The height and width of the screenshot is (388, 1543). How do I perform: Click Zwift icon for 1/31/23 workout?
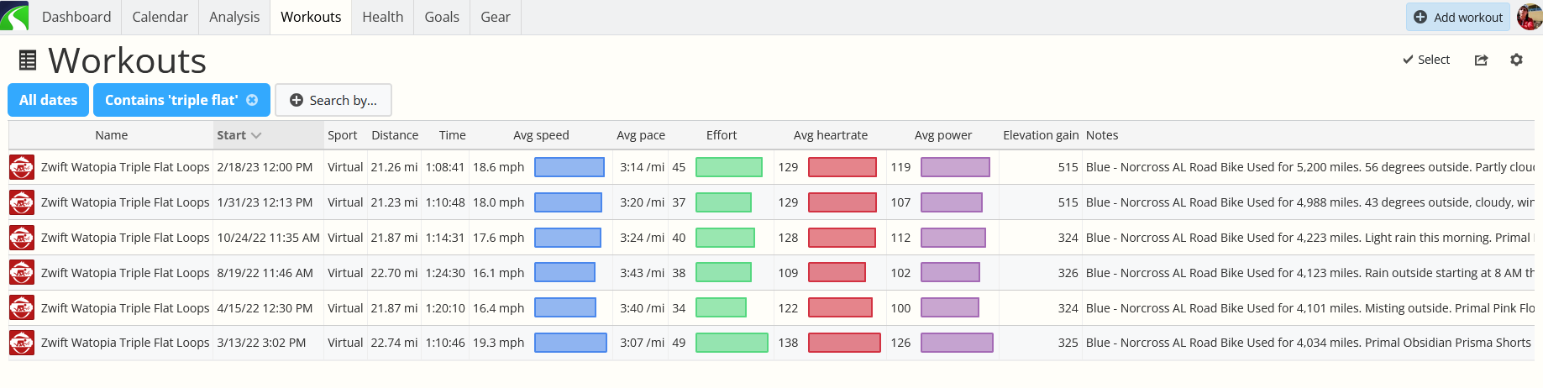22,202
